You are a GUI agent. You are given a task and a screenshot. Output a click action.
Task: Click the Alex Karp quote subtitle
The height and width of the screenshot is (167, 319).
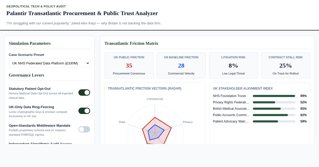click(84, 23)
